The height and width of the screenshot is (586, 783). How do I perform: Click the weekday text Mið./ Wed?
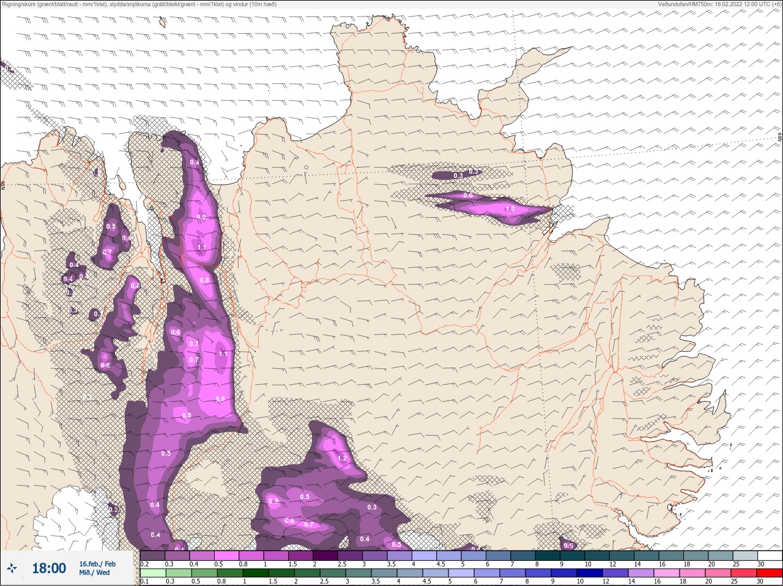(x=94, y=573)
